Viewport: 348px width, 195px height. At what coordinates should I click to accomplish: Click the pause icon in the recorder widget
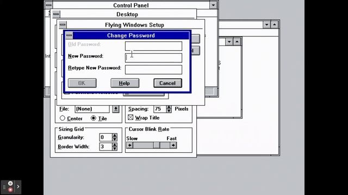coord(10,183)
